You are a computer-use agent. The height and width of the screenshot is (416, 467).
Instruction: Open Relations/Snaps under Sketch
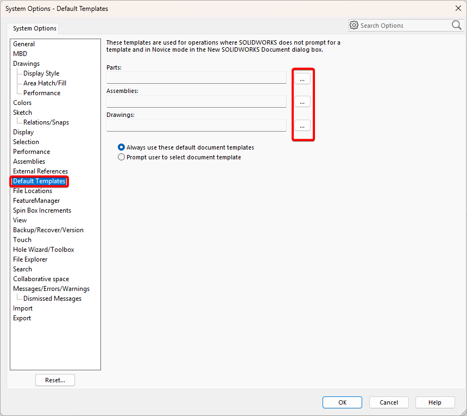click(x=46, y=122)
